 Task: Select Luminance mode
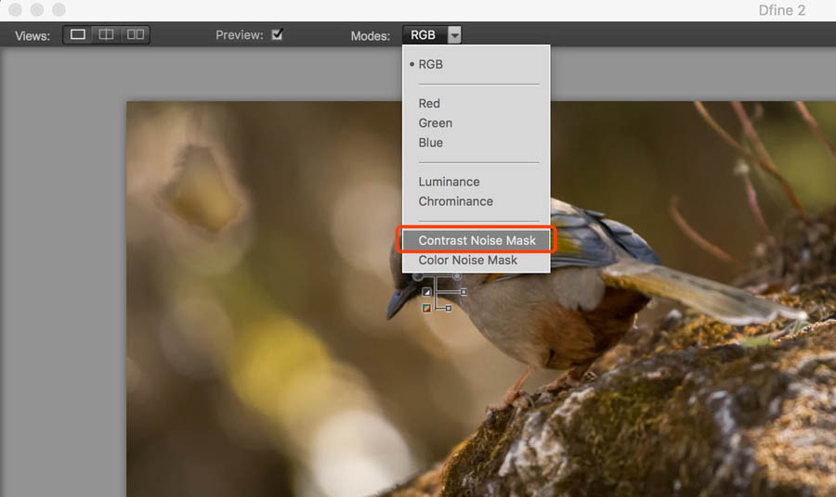[449, 182]
